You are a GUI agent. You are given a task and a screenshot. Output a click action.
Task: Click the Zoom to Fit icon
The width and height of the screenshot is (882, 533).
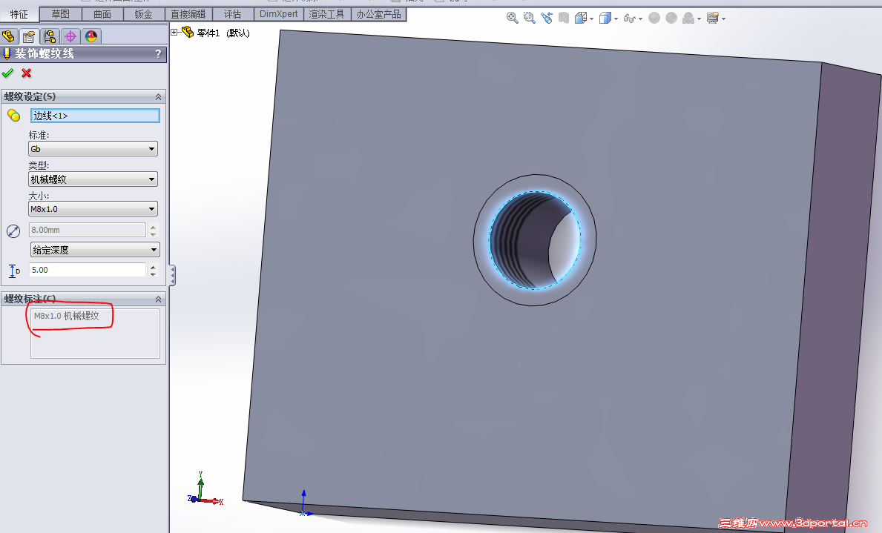[512, 18]
